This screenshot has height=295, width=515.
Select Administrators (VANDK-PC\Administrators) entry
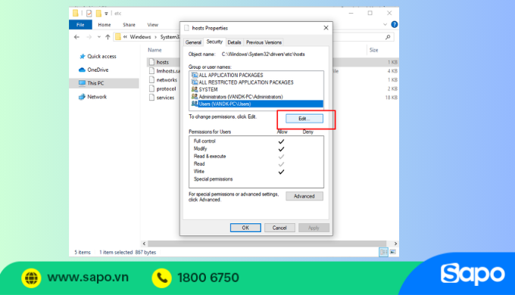coord(256,97)
